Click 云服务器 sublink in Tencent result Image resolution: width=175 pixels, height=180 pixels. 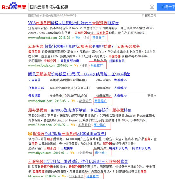(34, 80)
